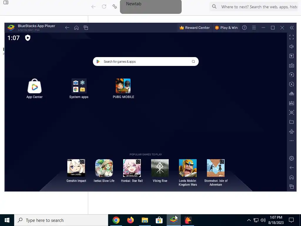Toggle the browser sidebar panel icon
The image size is (301, 226).
(x=6, y=2)
